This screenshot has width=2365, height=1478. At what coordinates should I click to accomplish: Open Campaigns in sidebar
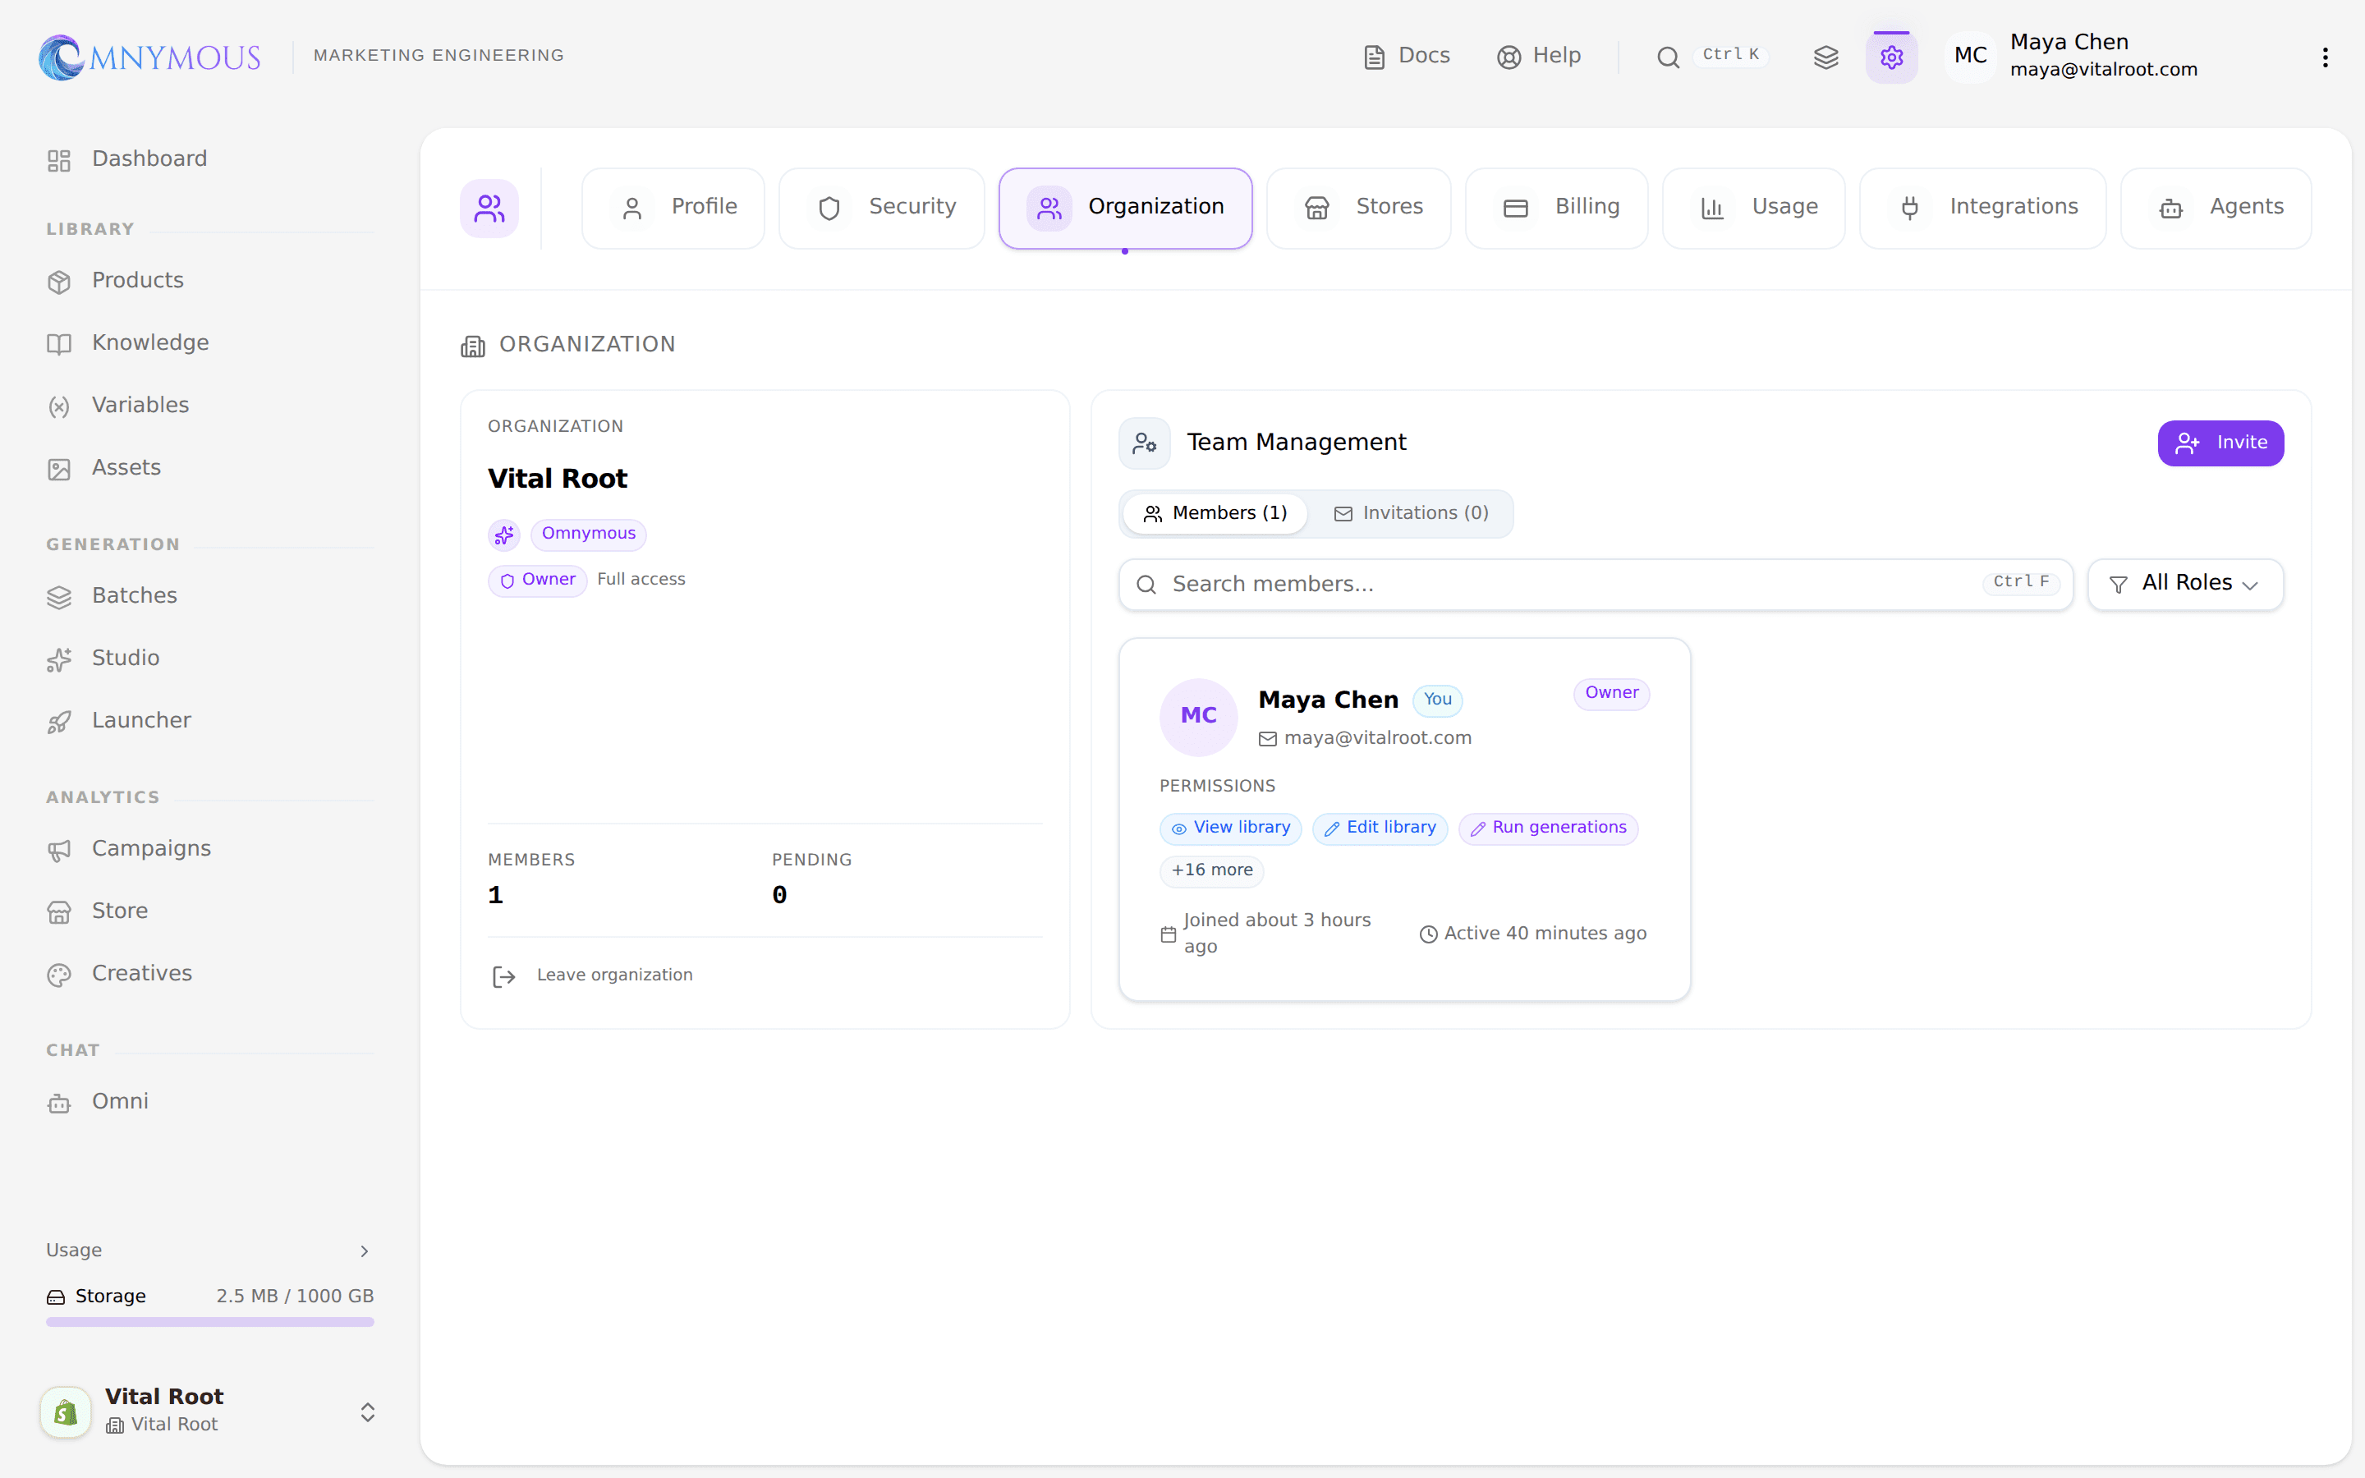click(x=210, y=850)
